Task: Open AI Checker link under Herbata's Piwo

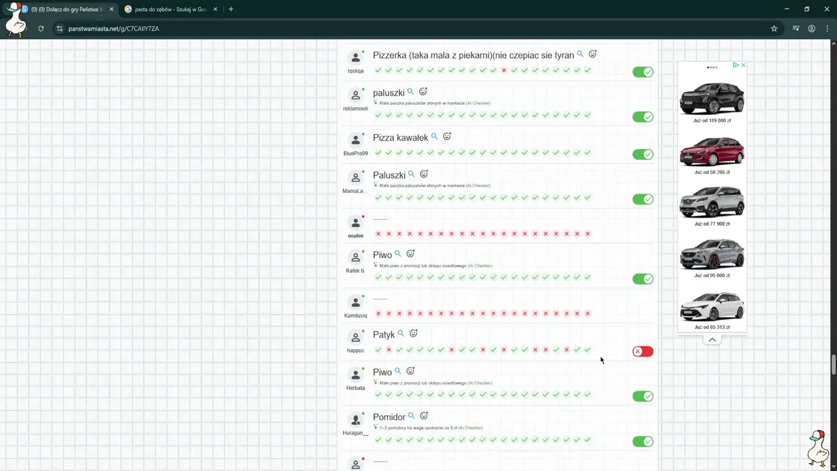Action: (x=480, y=383)
